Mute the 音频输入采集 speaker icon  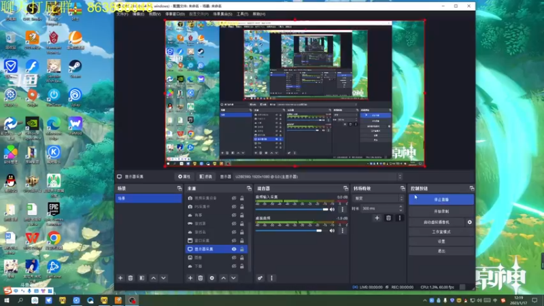(332, 209)
